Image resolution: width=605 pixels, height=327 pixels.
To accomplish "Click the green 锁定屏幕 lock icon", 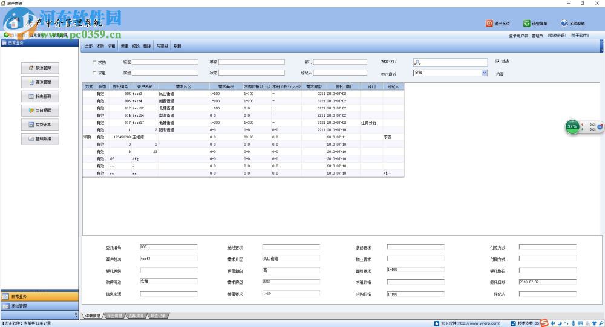I will pos(526,24).
